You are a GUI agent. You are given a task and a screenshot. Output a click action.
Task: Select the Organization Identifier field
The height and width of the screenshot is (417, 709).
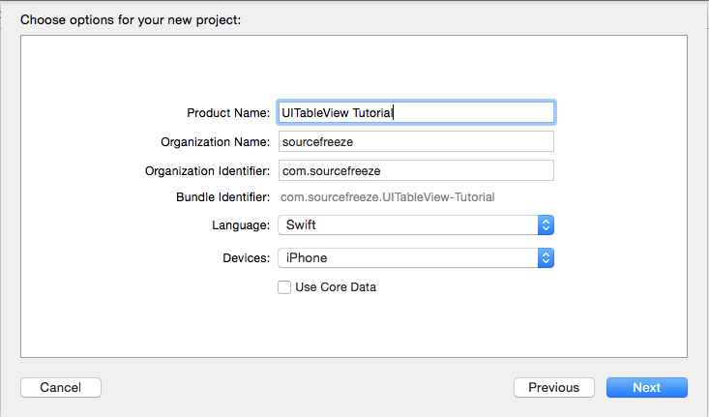[416, 170]
